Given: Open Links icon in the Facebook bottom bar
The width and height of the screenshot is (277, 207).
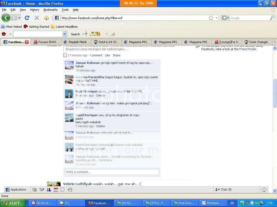Looking at the screenshot, I should [70, 189].
